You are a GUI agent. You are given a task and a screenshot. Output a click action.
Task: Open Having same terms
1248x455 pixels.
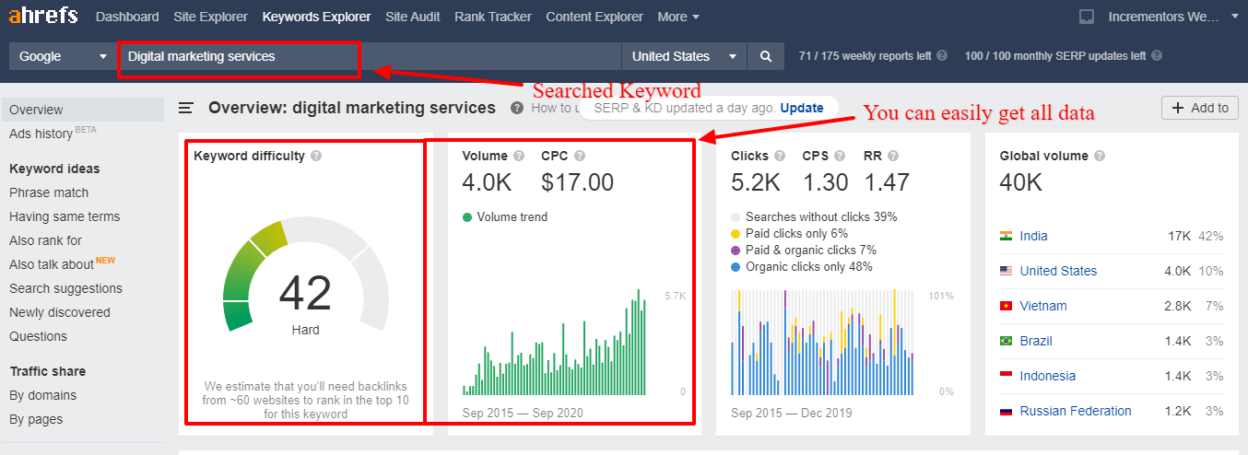click(x=65, y=216)
